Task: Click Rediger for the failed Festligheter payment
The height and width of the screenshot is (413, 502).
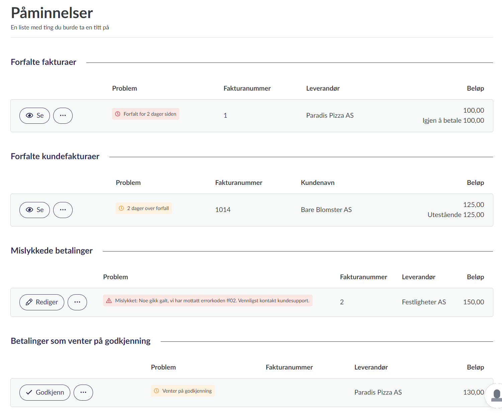Action: [42, 302]
